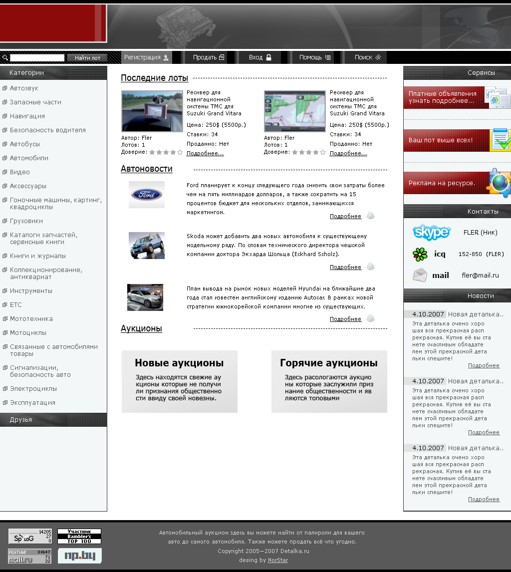Click Подробнее under the first lot
Screen dimensions: 511x572
[205, 153]
